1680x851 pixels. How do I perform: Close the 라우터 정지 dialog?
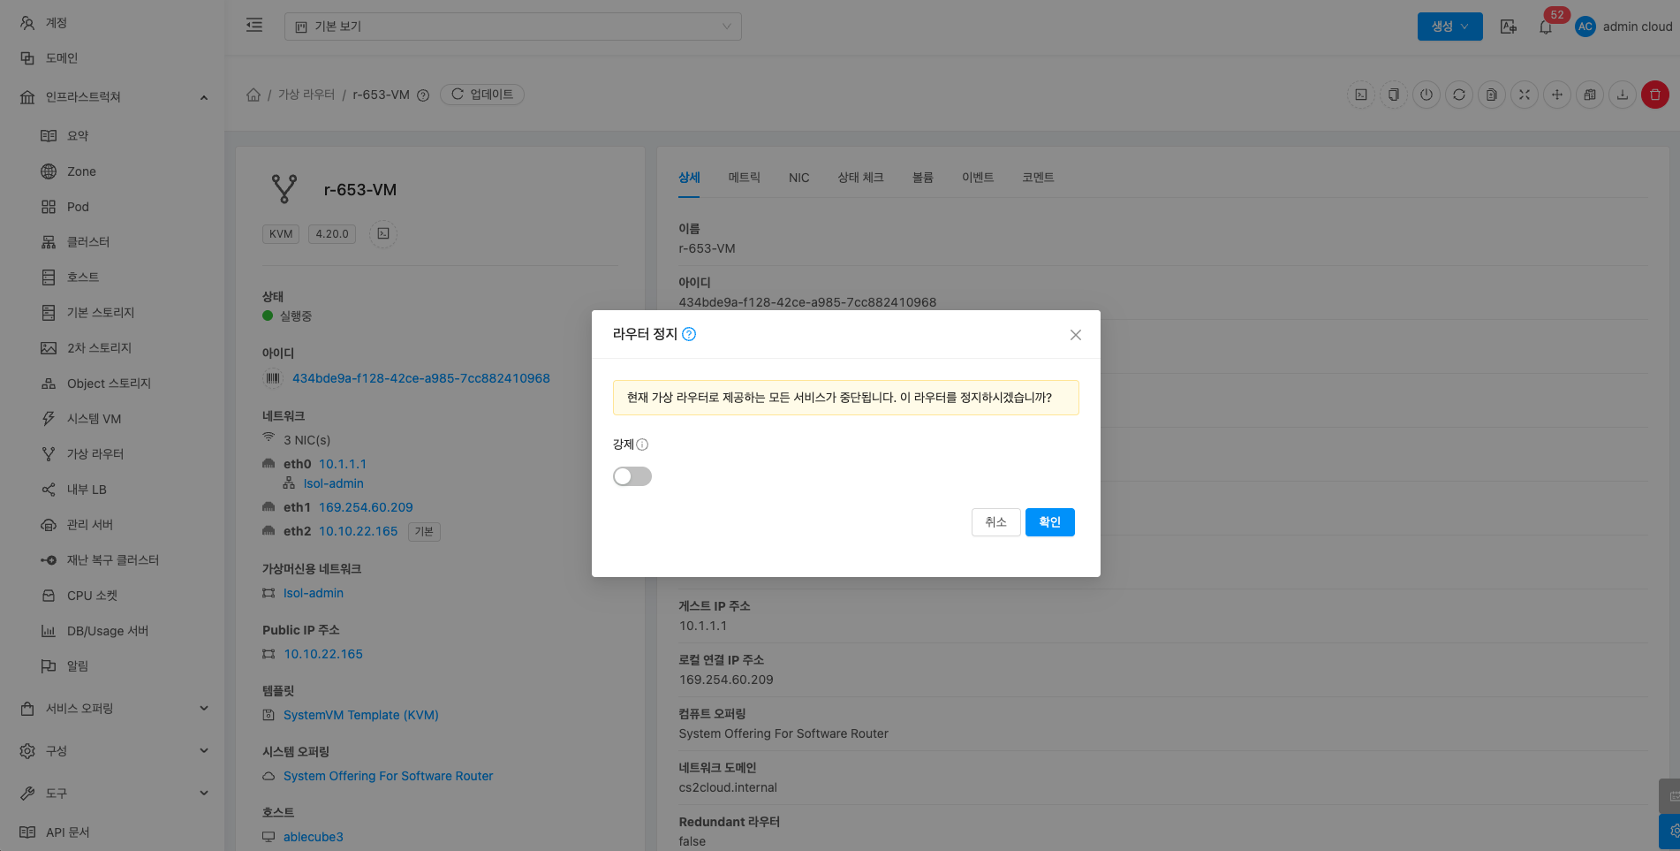[1075, 335]
